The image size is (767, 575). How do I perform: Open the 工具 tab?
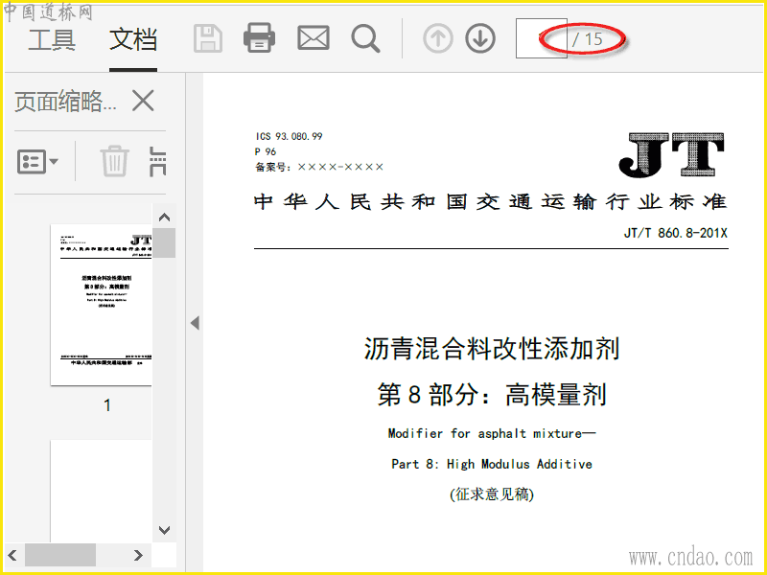[x=52, y=39]
